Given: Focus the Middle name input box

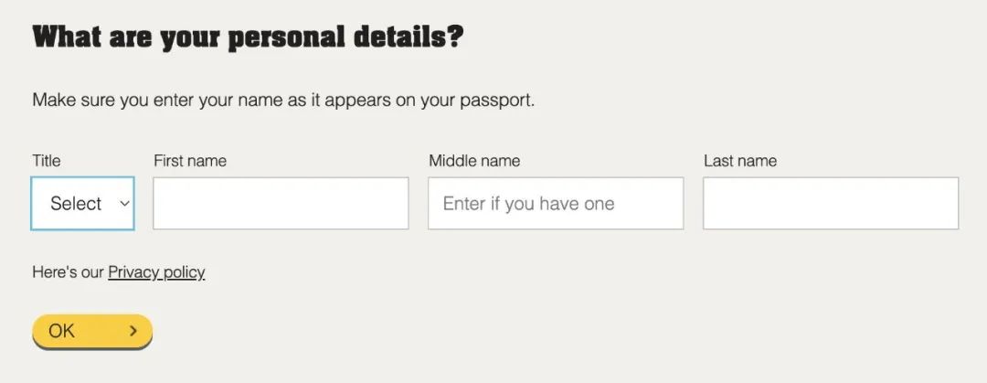Looking at the screenshot, I should (x=556, y=204).
